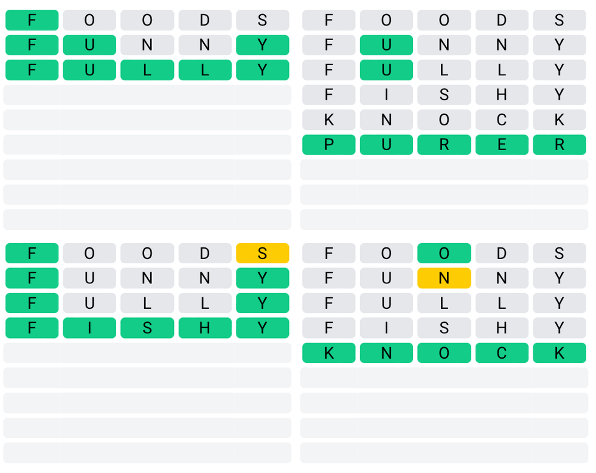Select the green N tile in KNOCK
Image resolution: width=596 pixels, height=473 pixels.
click(386, 353)
